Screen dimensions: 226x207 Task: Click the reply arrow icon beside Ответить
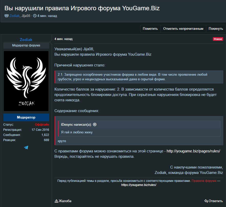pos(207,201)
